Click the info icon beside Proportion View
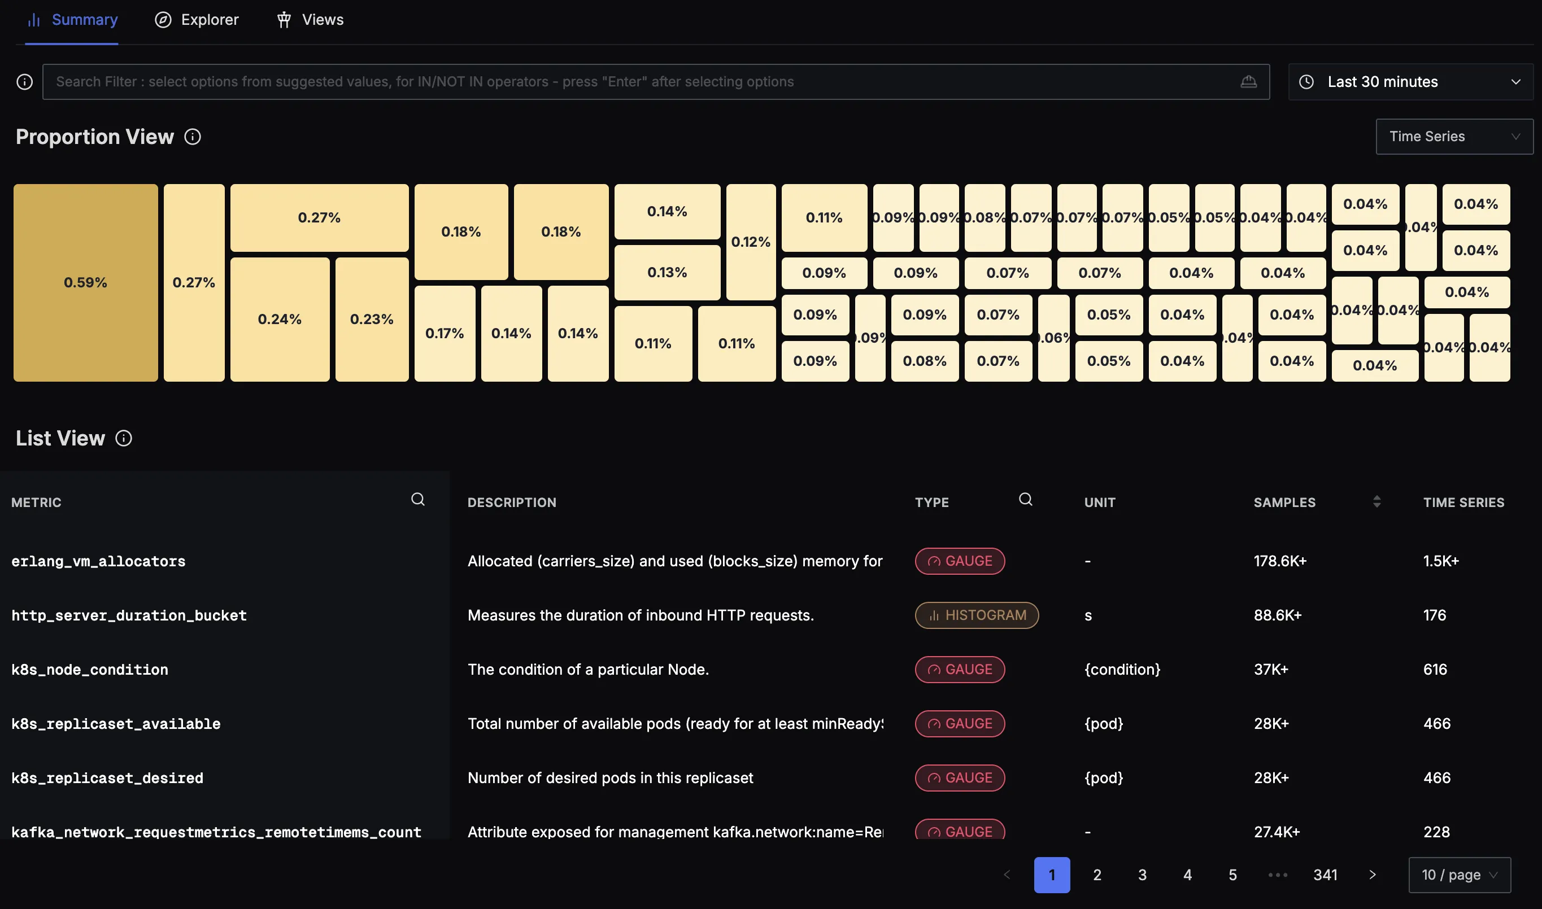 coord(193,137)
